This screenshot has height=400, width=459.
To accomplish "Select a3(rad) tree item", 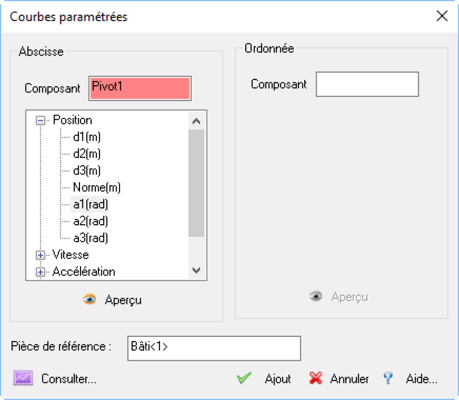I will click(x=91, y=238).
